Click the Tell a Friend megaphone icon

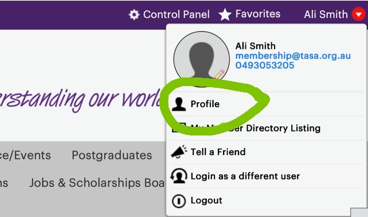(x=179, y=152)
